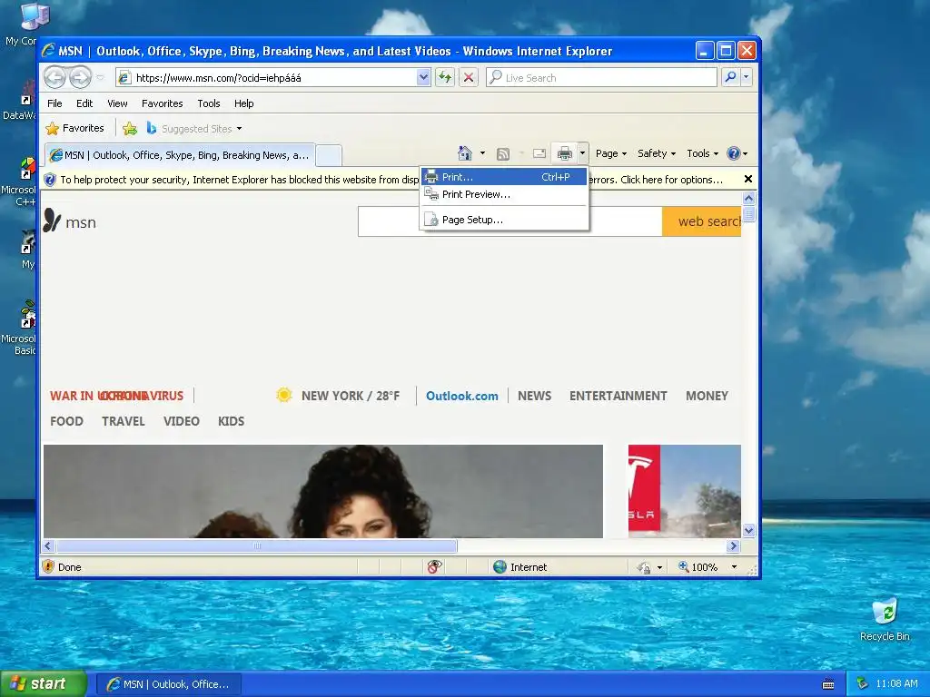Open the TRAVEL navigation link
Screen dimensions: 930x697
click(x=124, y=421)
